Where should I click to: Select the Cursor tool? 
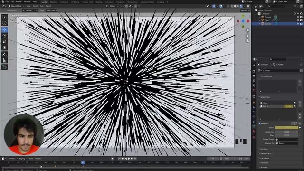4,23
